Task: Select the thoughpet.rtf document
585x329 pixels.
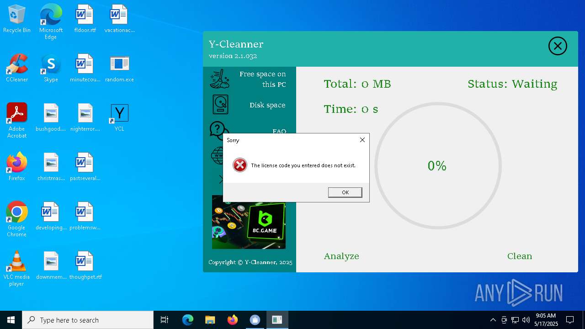Action: pyautogui.click(x=85, y=265)
